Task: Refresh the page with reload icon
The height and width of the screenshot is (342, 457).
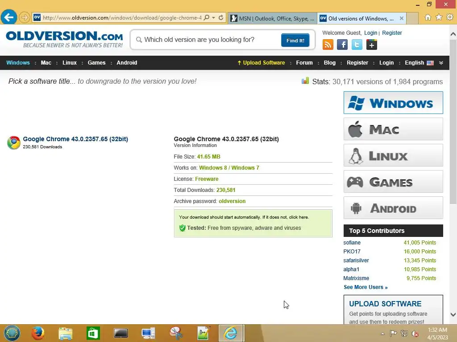Action: [x=221, y=17]
